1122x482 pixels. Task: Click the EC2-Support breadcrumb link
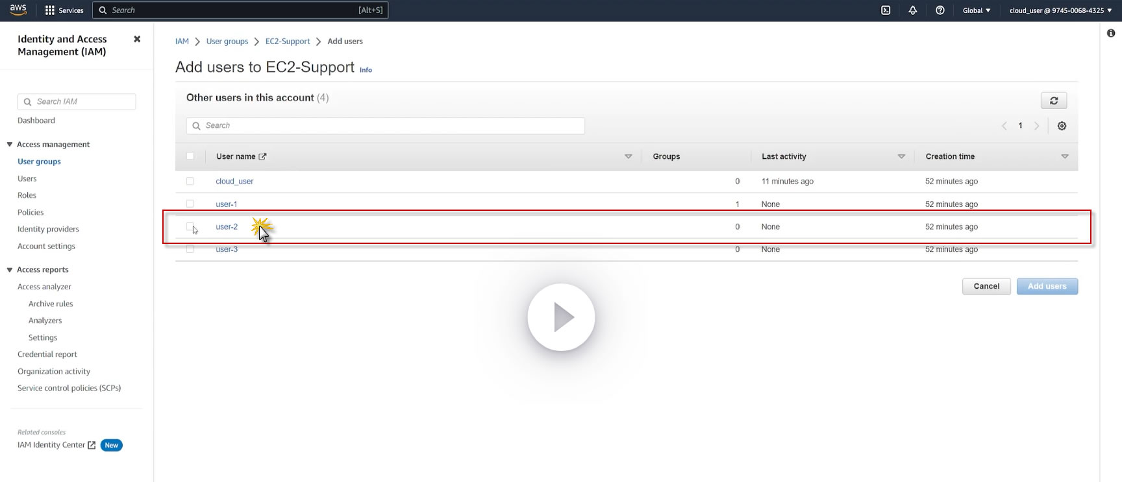[x=288, y=42]
